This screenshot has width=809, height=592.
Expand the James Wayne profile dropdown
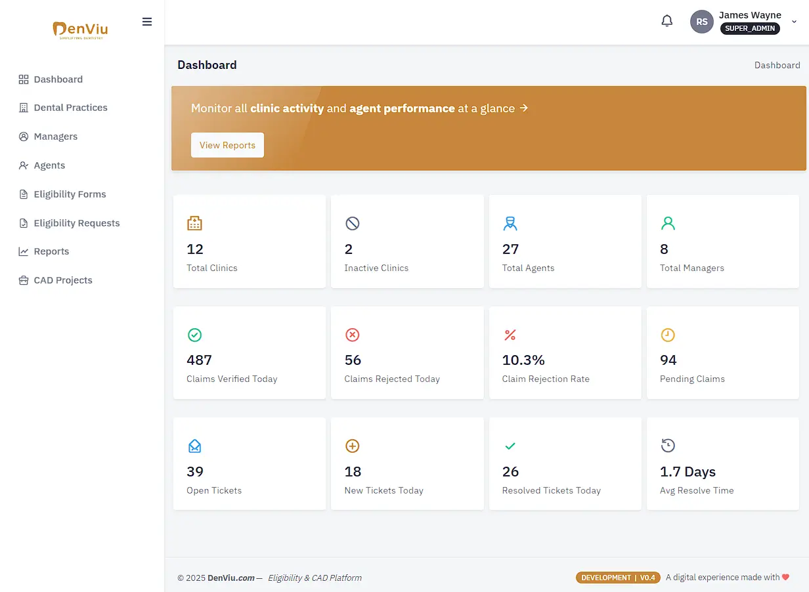[x=794, y=22]
